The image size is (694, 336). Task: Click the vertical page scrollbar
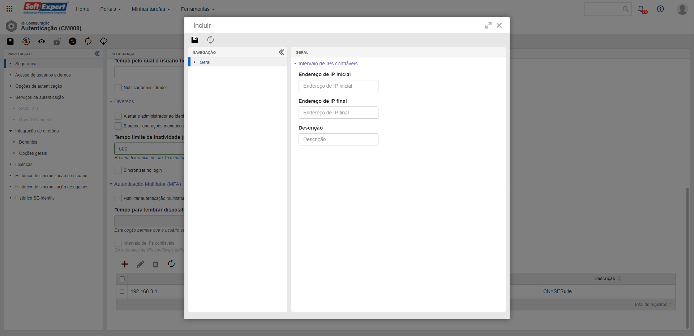pos(687,258)
